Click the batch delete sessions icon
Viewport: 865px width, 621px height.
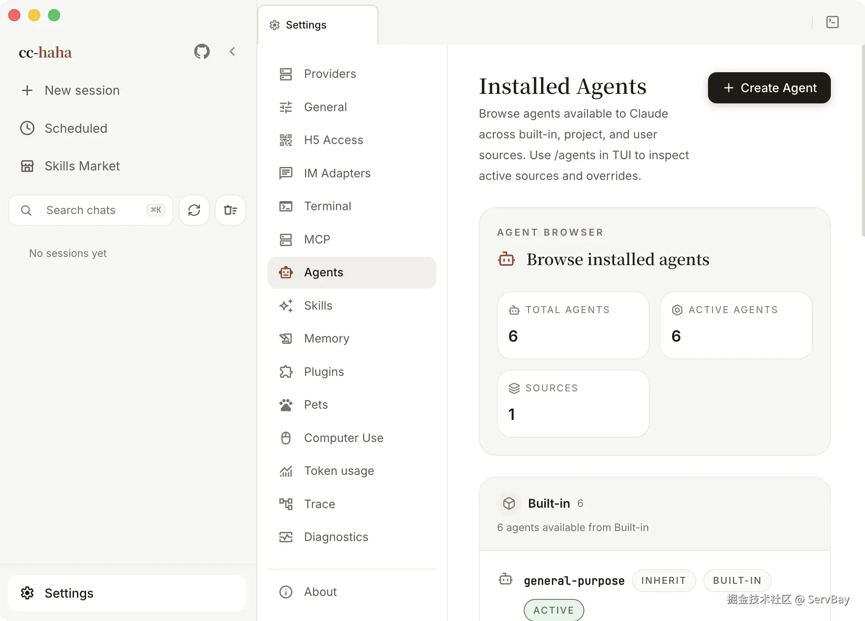(231, 210)
